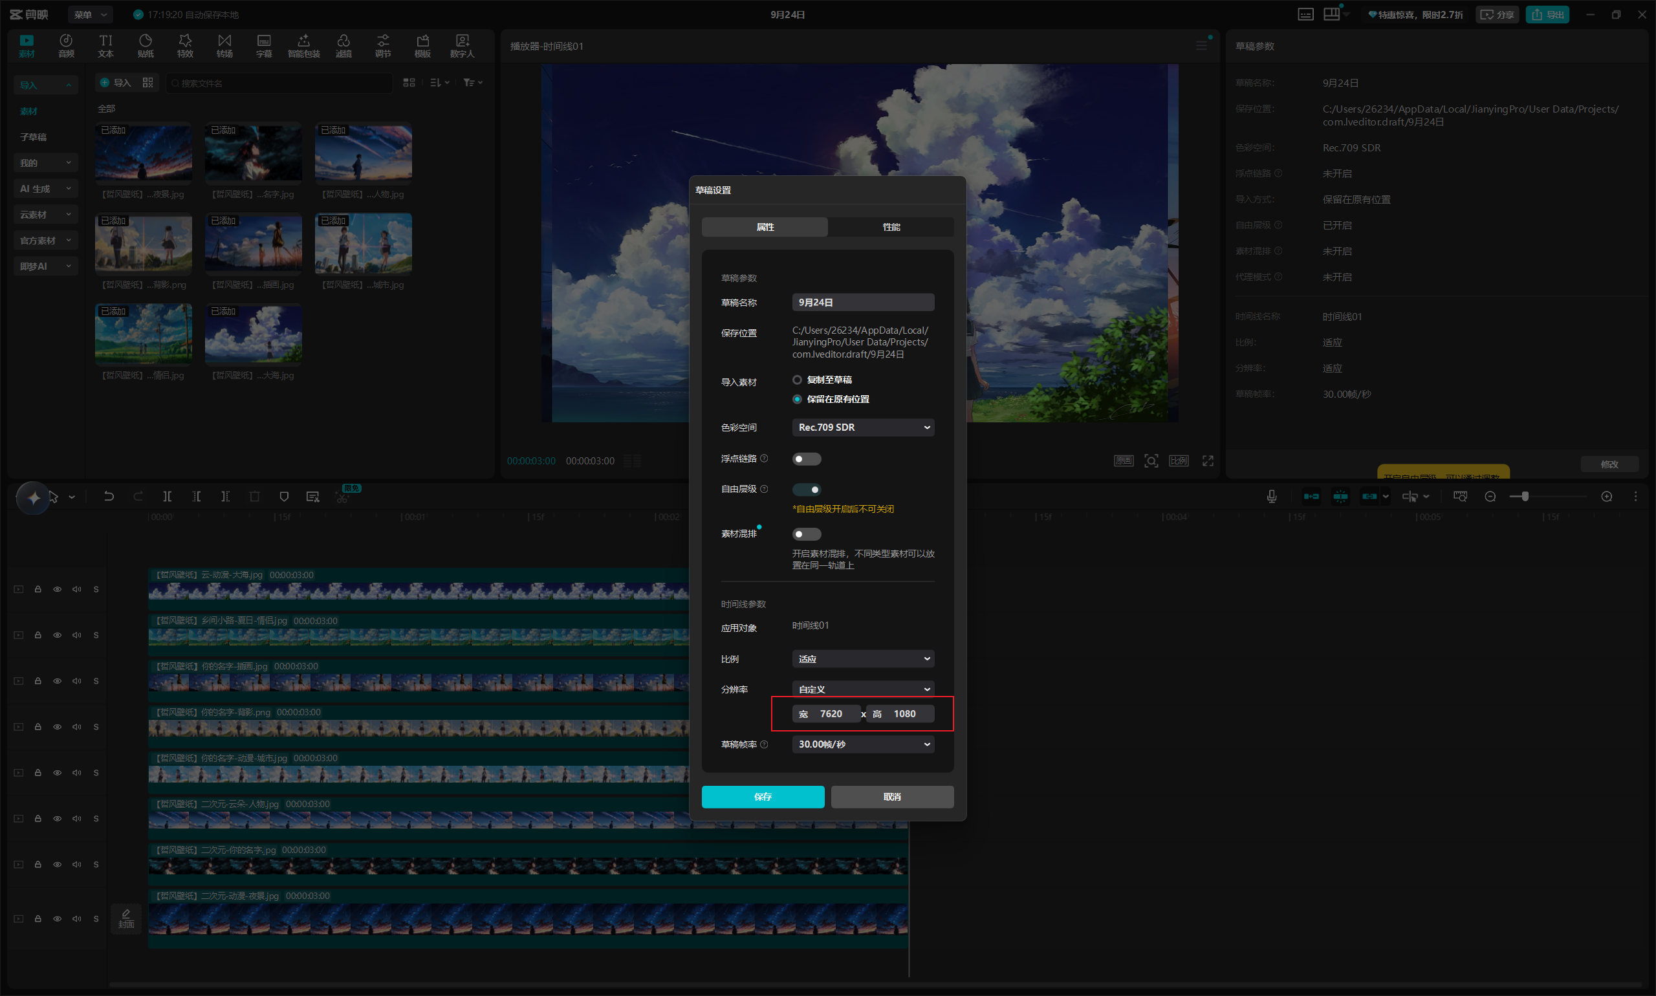Toggle the 自由层级 switch
The width and height of the screenshot is (1656, 996).
click(806, 490)
